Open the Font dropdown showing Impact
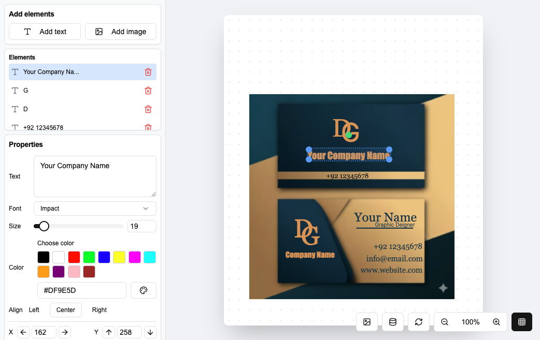 (x=95, y=209)
